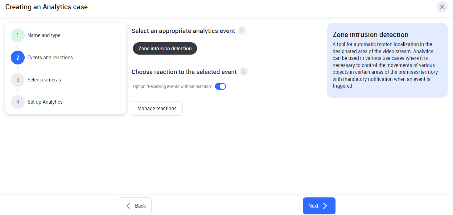Click the Zone intrusion detection description heading
This screenshot has width=453, height=215.
pos(370,35)
